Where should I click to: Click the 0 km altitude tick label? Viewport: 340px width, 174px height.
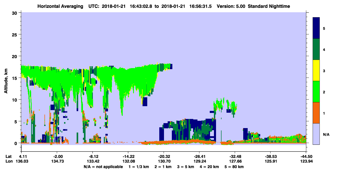tap(16, 143)
